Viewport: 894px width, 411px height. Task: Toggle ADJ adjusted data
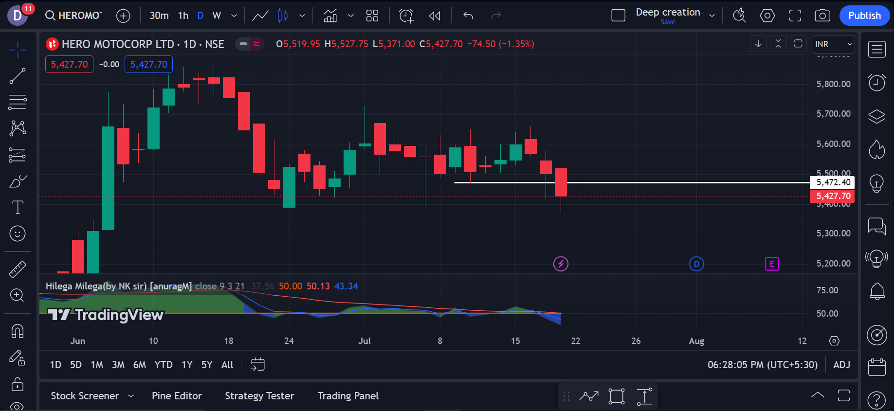pos(842,365)
